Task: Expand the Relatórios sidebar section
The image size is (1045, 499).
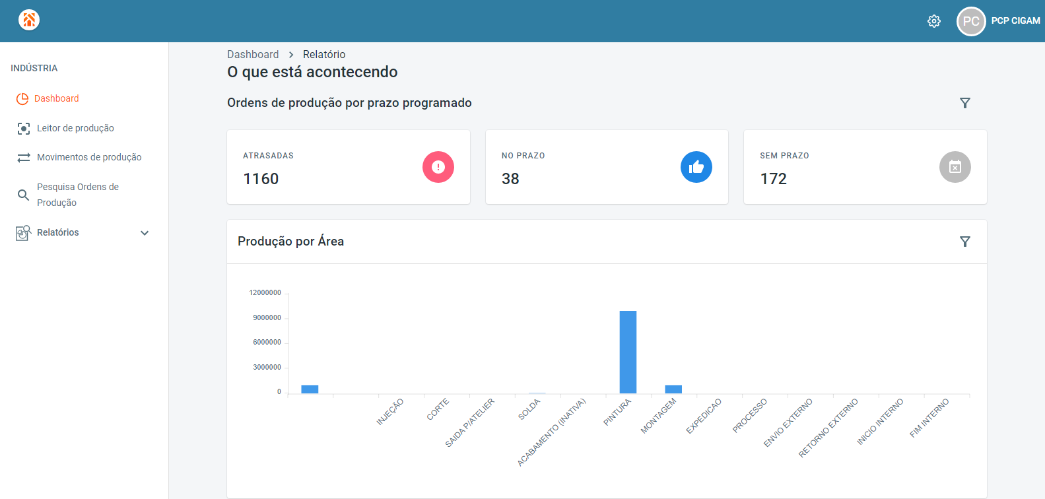Action: pyautogui.click(x=58, y=233)
